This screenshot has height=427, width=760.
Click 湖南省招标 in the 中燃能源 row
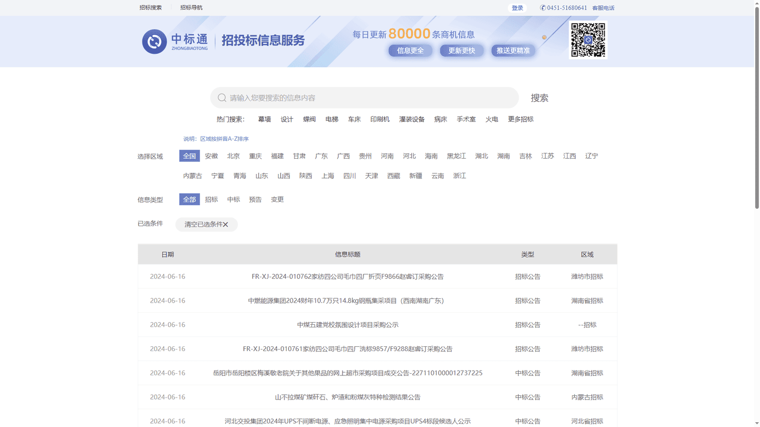(587, 300)
